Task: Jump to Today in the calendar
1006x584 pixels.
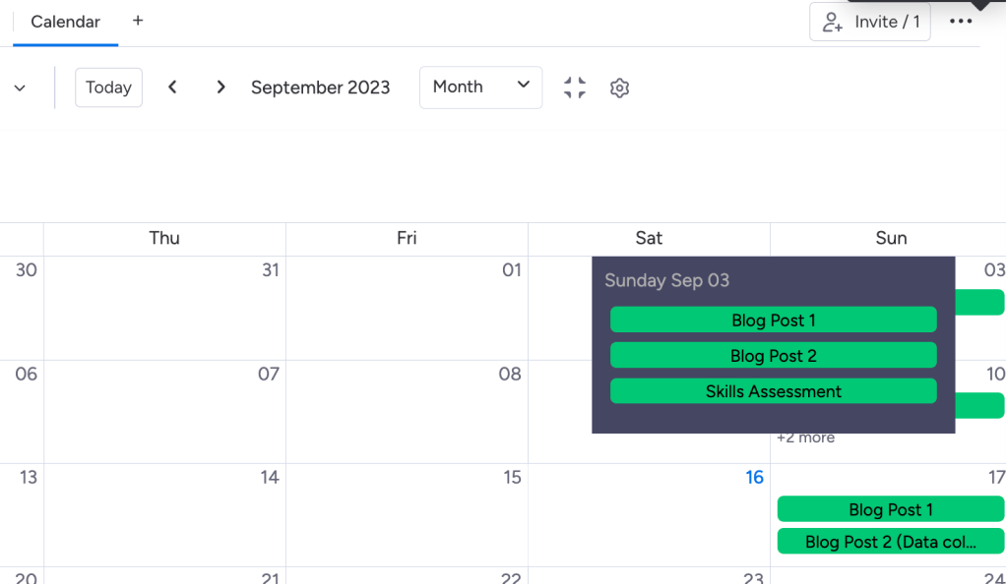Action: coord(108,88)
